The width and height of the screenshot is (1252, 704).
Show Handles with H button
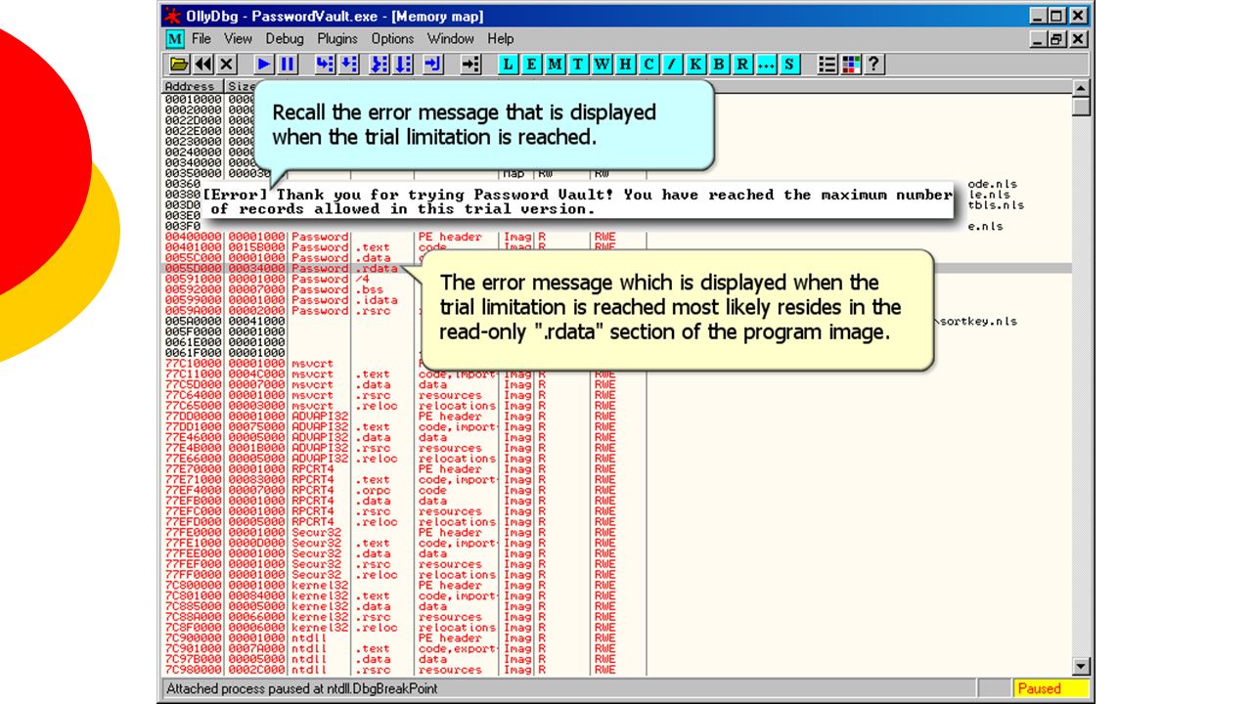coord(625,65)
